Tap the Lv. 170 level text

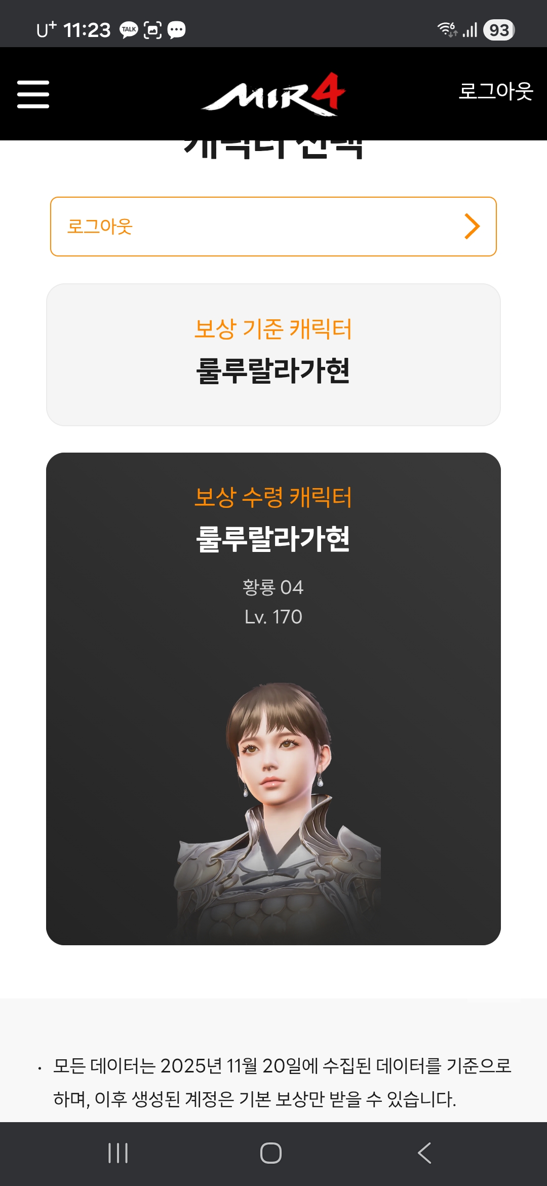[x=273, y=617]
